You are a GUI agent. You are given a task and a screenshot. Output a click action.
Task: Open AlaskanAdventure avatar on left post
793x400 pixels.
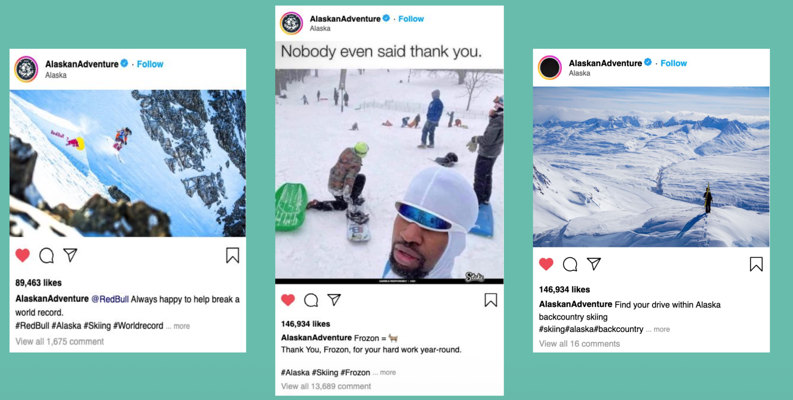[x=26, y=69]
